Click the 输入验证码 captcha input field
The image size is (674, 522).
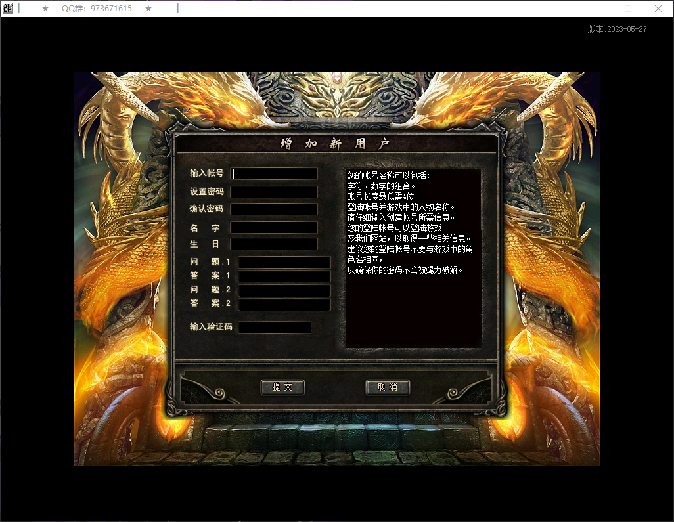pos(275,328)
